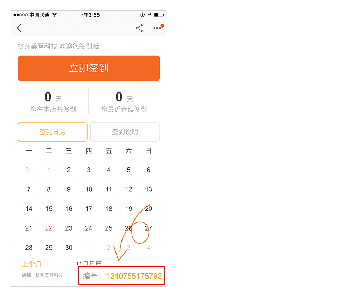339x297 pixels.
Task: Select date 21 on the calendar
Action: click(x=29, y=228)
